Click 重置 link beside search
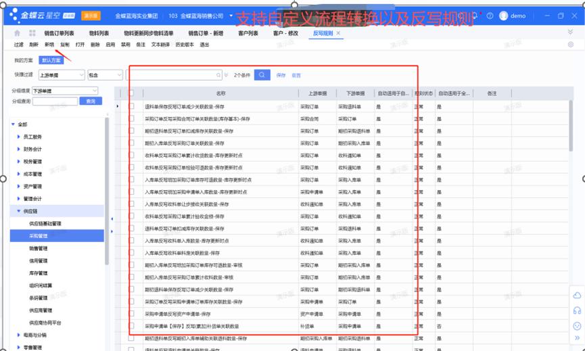Screen dimensions: 585x351 pyautogui.click(x=296, y=75)
